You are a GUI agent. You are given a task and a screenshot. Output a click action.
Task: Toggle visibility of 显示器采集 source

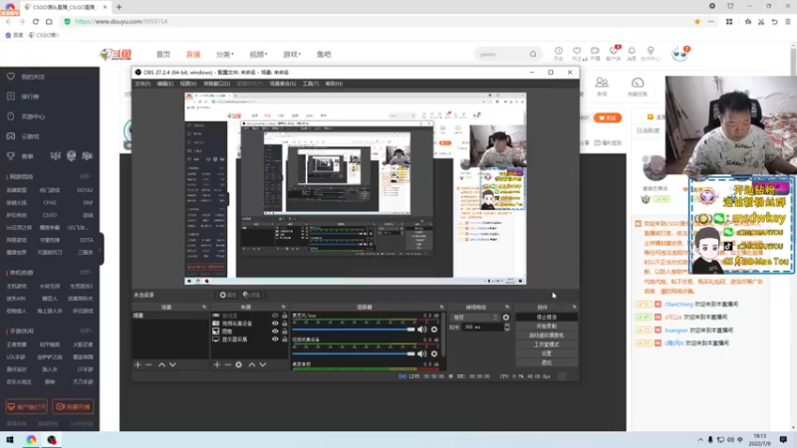coord(275,338)
